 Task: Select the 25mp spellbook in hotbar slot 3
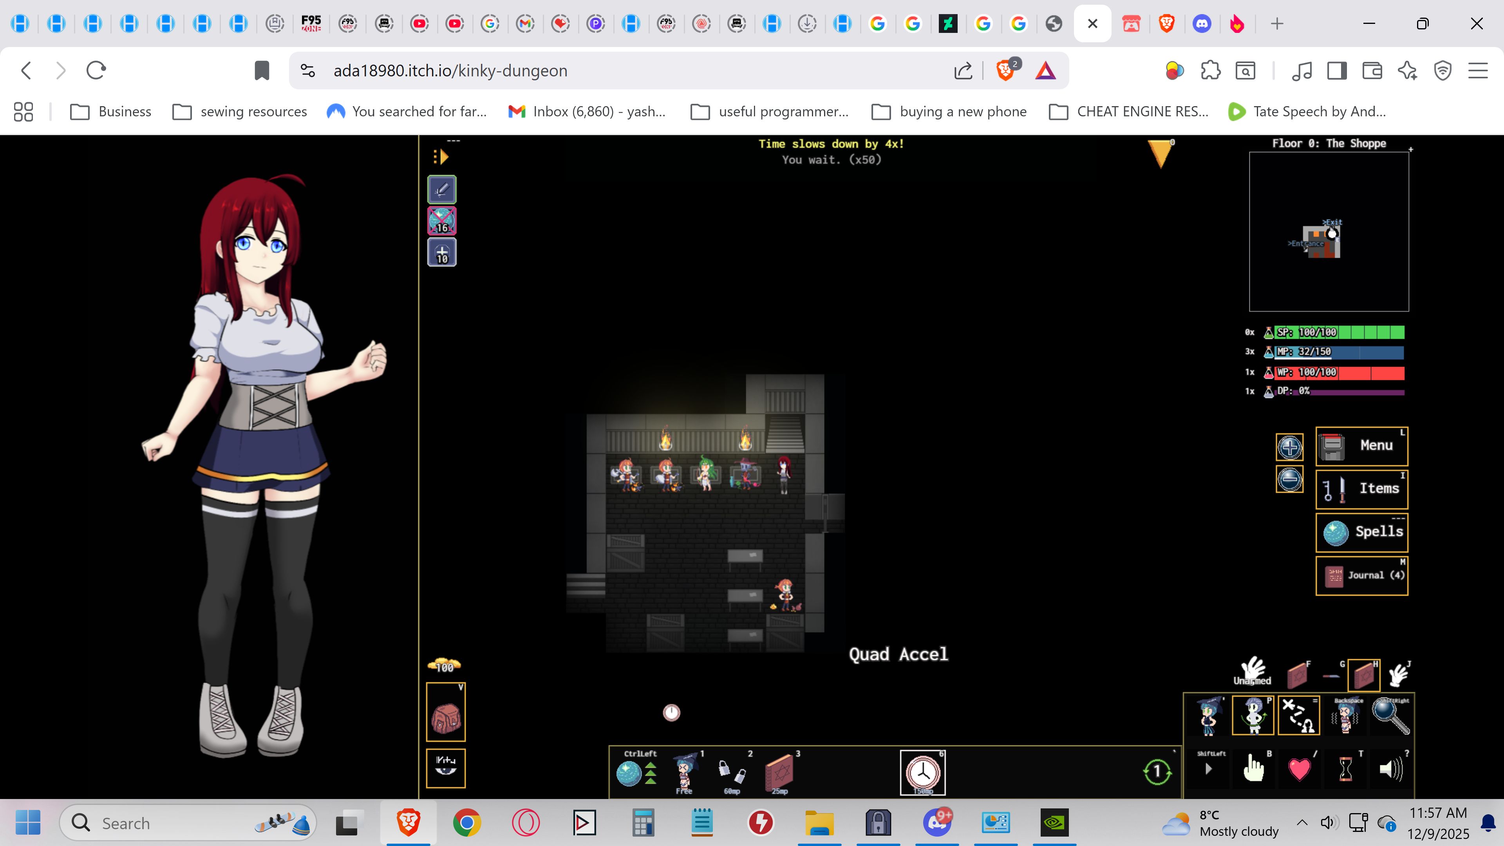[x=780, y=772]
